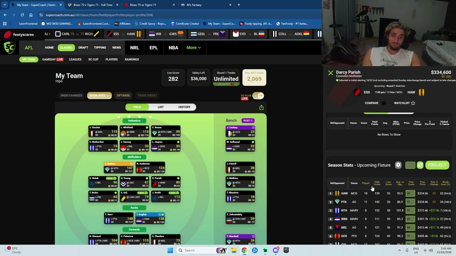Click the browser back arrow

5,15
